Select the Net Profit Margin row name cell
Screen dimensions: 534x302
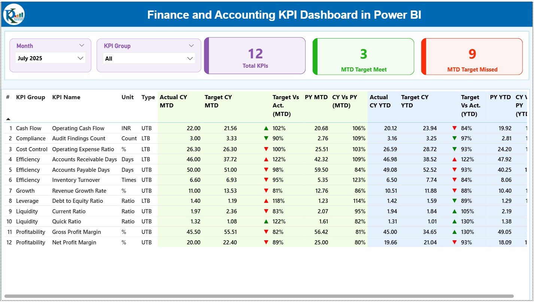pos(74,242)
